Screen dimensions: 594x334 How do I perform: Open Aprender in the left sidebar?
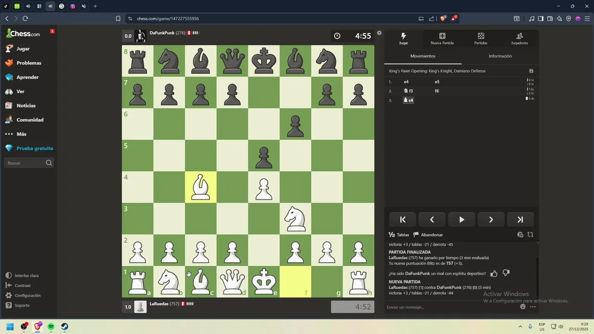click(x=22, y=77)
